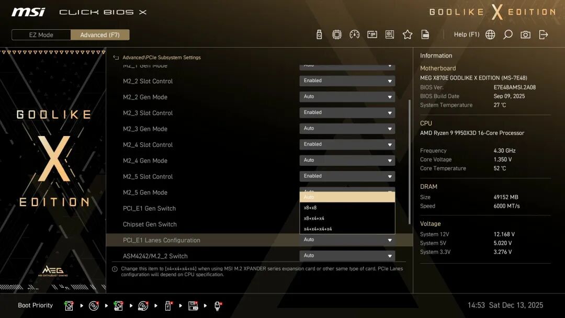Open the M-Flash USB BIOS update icon

click(319, 35)
